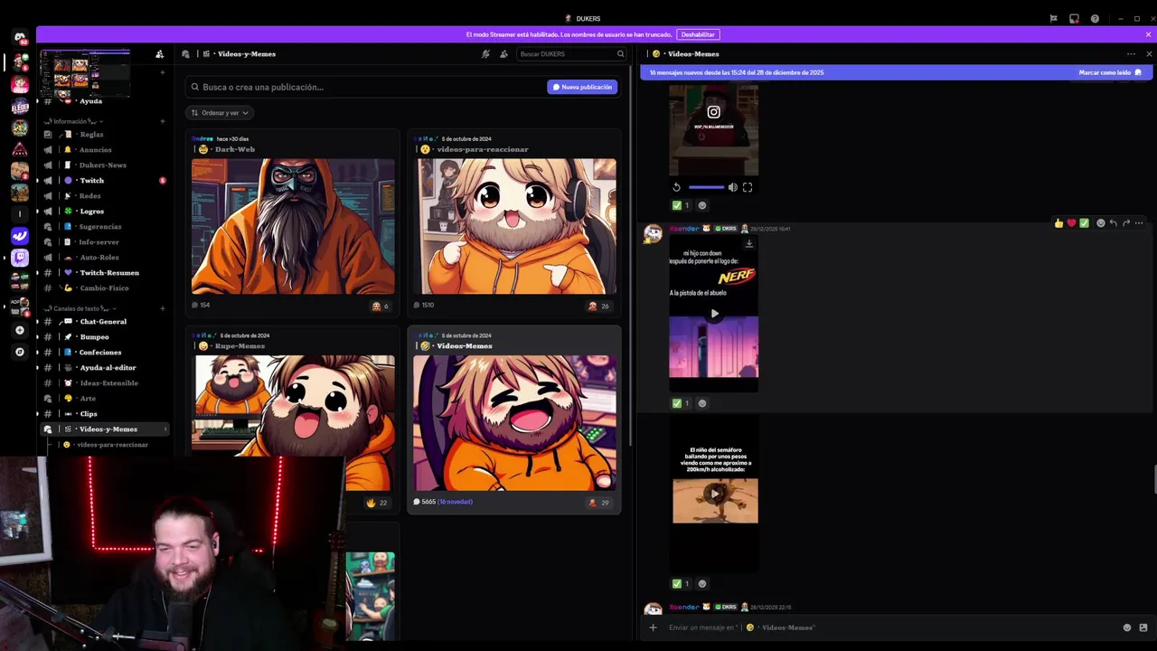This screenshot has height=651, width=1157.
Task: Open the Dark-Web forum post thumbnail
Action: pyautogui.click(x=293, y=227)
